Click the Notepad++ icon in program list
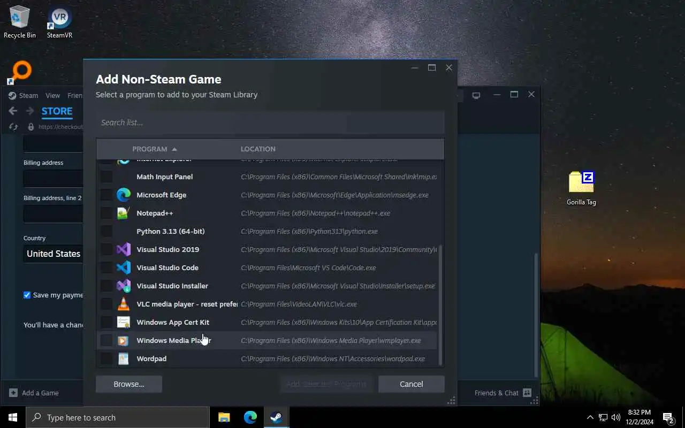Viewport: 685px width, 428px height. point(124,213)
